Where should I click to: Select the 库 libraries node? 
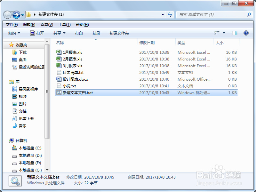point(18,82)
